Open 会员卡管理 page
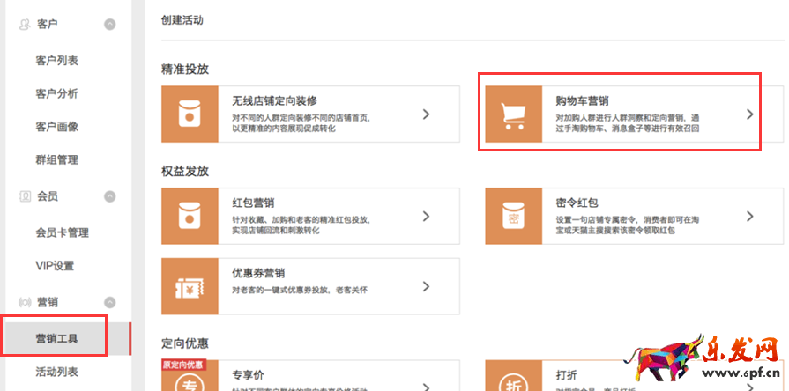Viewport: 789px width, 391px height. 62,232
